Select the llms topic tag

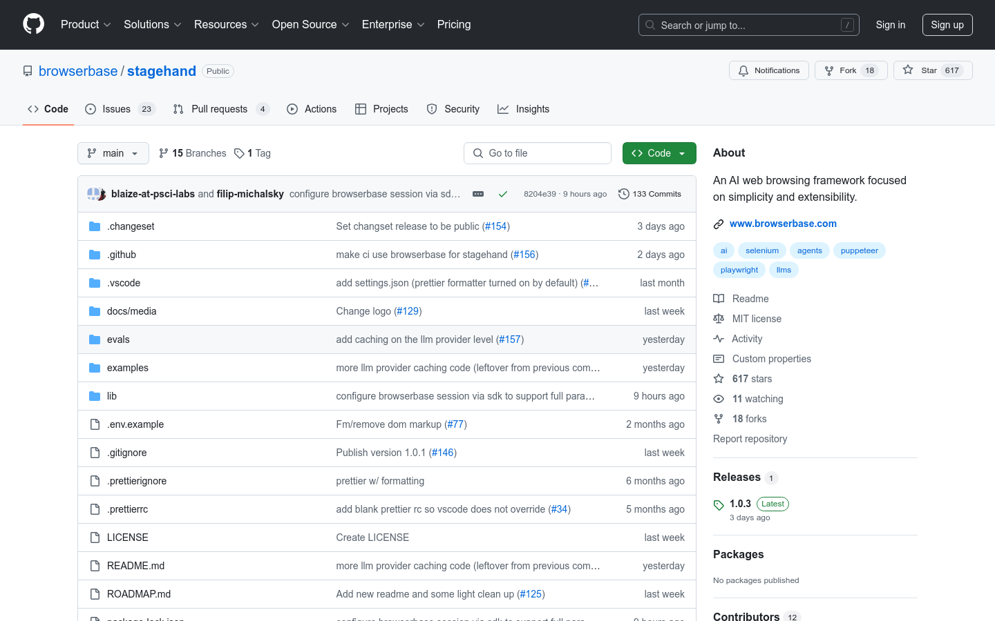click(784, 270)
